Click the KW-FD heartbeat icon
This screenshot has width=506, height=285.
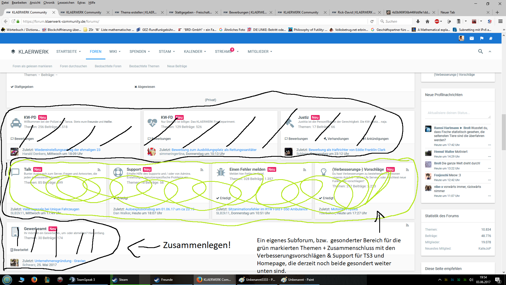click(152, 123)
